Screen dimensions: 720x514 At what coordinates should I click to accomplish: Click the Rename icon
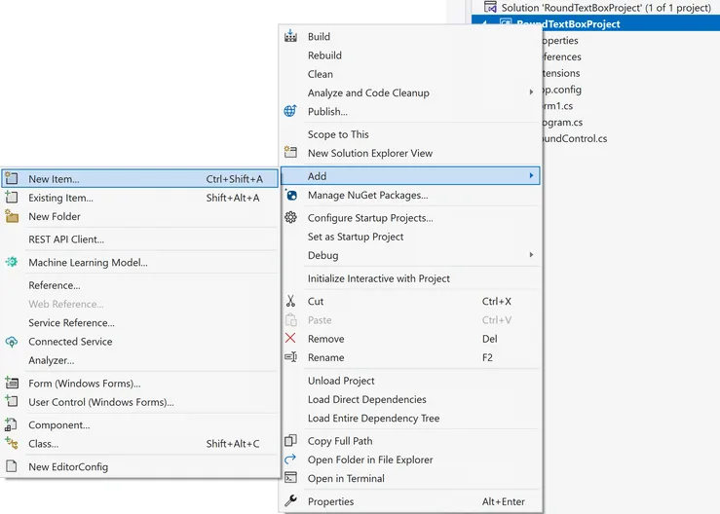pos(290,357)
